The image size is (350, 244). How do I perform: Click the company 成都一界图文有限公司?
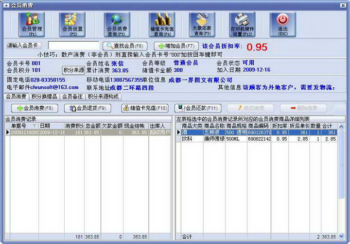200,80
